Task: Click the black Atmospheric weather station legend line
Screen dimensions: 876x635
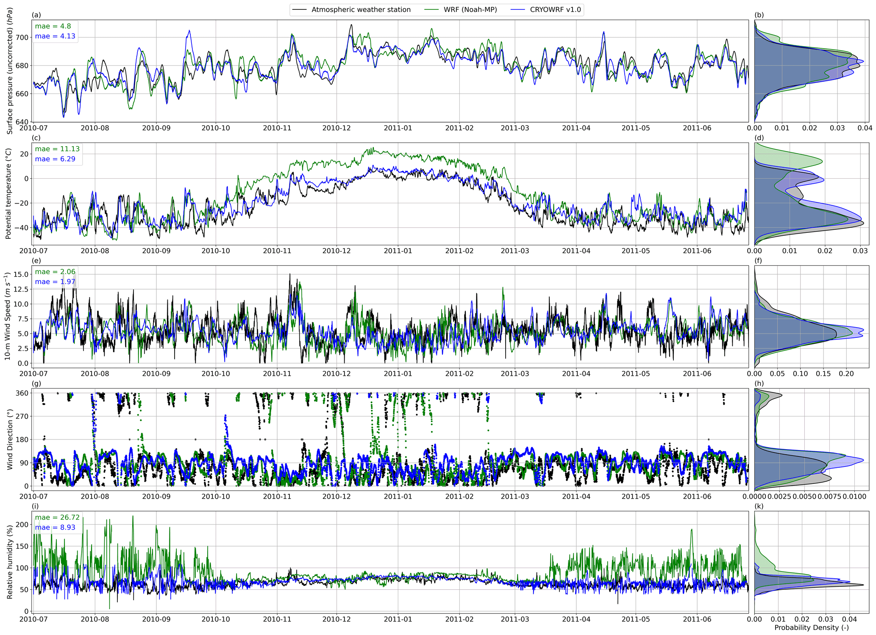Action: pos(299,10)
